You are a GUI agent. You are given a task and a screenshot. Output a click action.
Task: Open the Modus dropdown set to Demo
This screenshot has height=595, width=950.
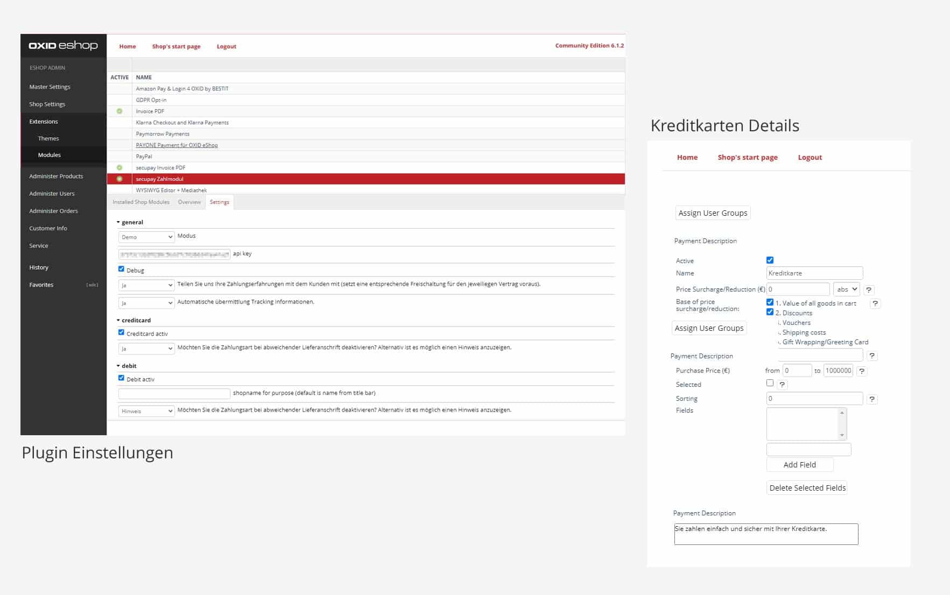pyautogui.click(x=146, y=237)
